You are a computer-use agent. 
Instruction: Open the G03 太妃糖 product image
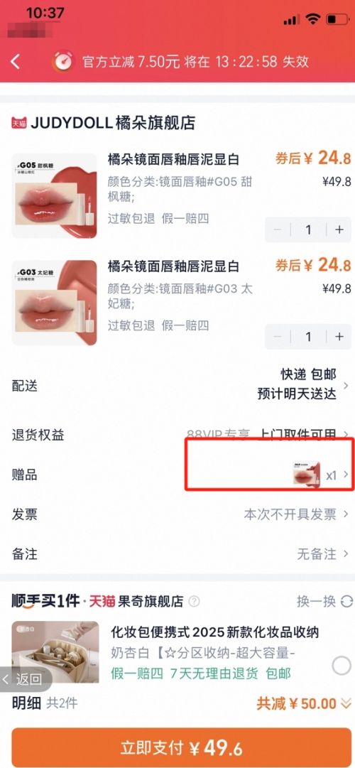click(x=54, y=303)
